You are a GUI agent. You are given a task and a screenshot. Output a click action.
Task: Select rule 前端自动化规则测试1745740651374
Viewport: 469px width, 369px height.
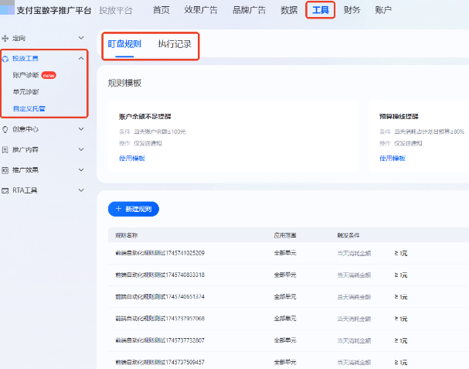160,297
